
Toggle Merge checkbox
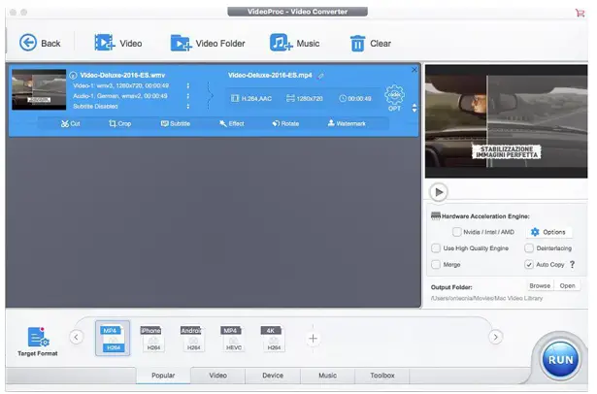pyautogui.click(x=436, y=264)
